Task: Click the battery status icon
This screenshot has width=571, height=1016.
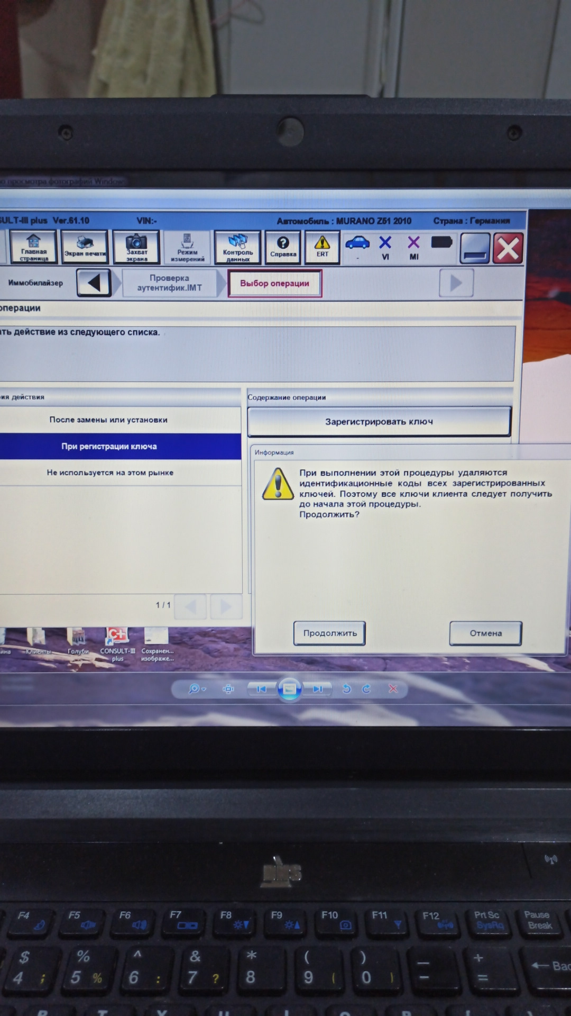Action: (441, 242)
